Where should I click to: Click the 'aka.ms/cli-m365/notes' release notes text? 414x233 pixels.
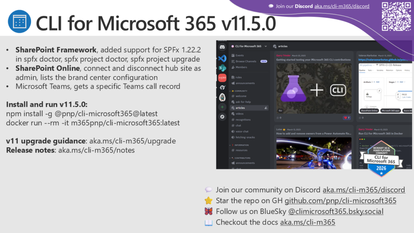[96, 150]
